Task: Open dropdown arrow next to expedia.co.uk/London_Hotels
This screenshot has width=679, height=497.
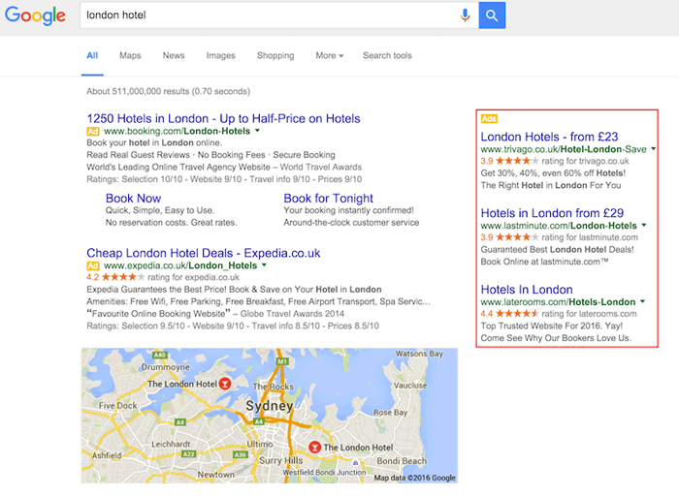Action: [264, 265]
